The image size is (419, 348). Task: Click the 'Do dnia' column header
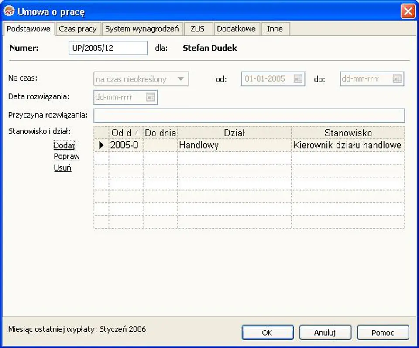point(160,133)
